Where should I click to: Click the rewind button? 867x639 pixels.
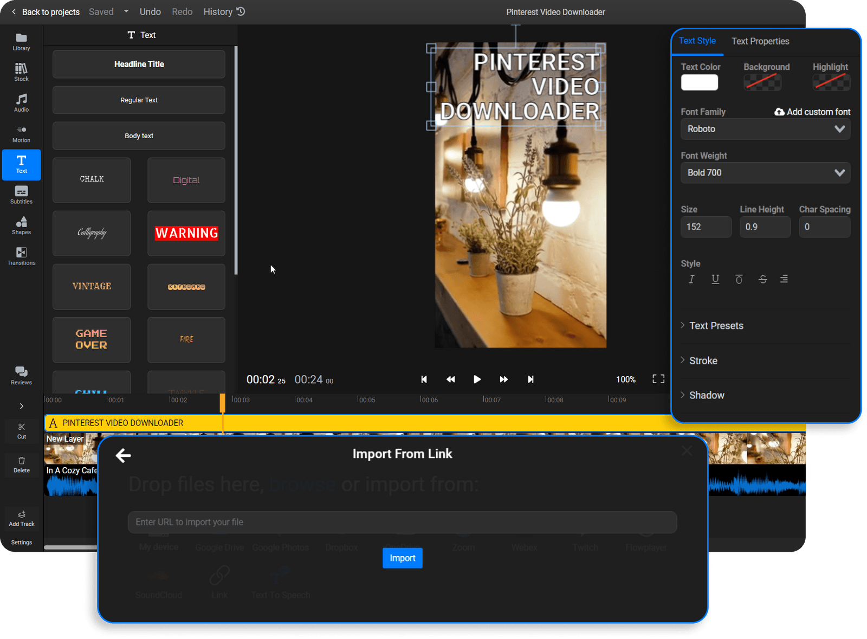click(x=450, y=379)
